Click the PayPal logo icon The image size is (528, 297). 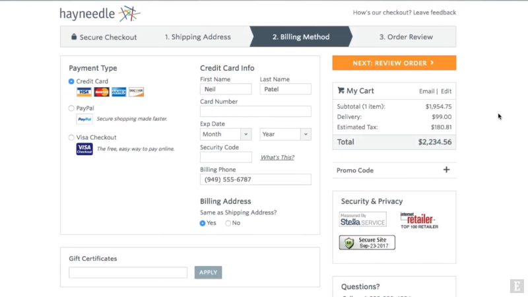(x=84, y=119)
